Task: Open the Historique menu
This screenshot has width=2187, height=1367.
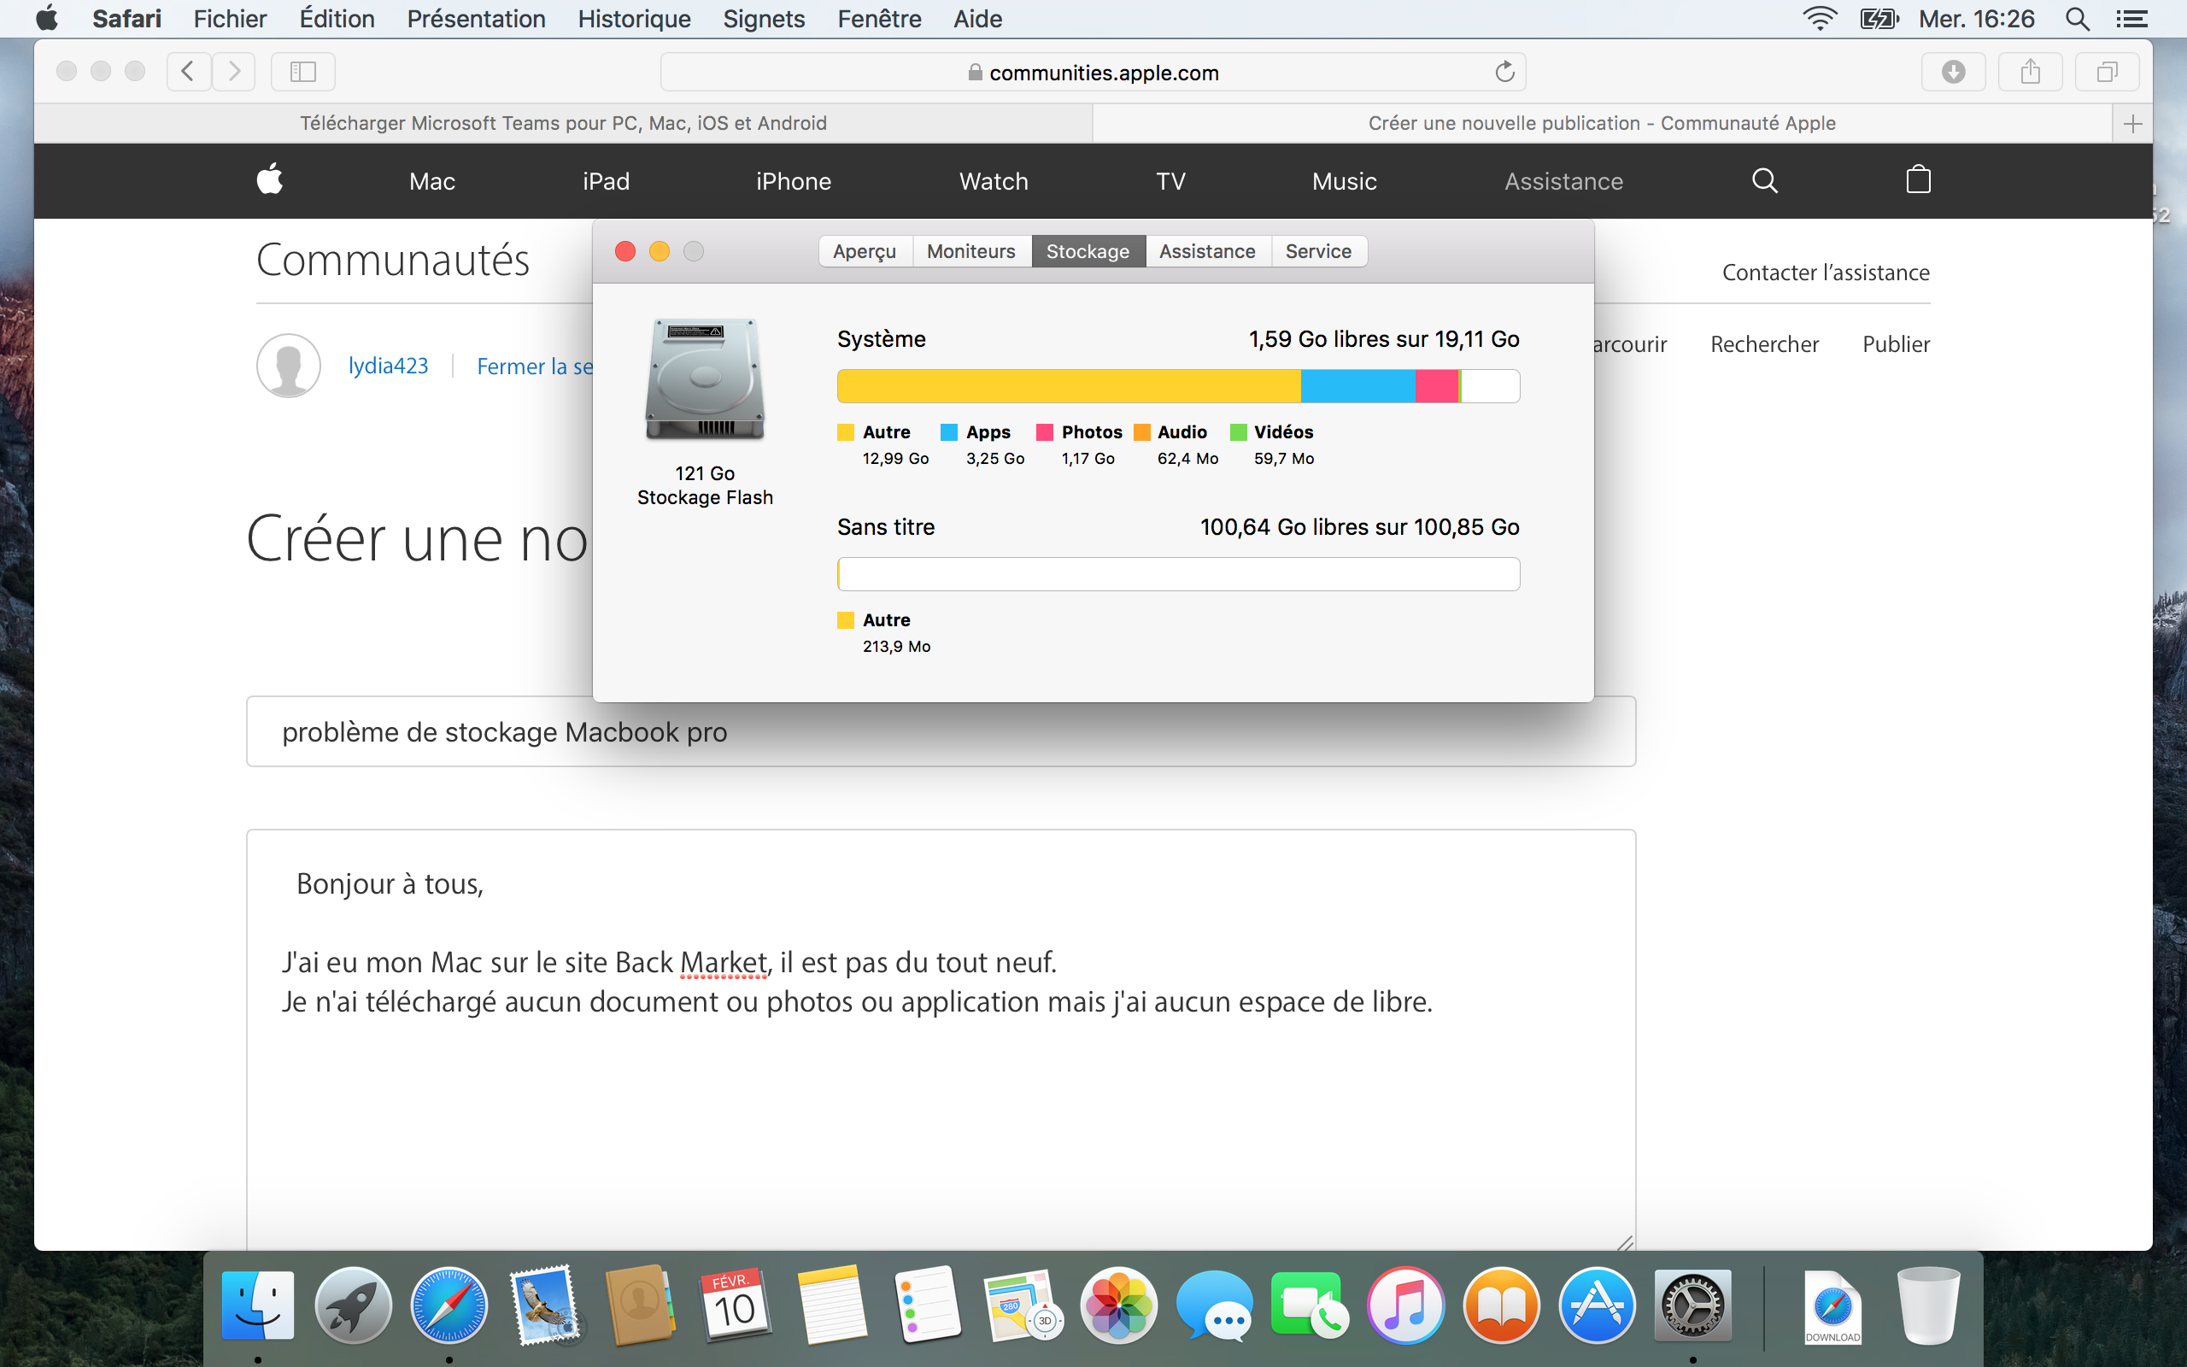Action: pos(634,19)
